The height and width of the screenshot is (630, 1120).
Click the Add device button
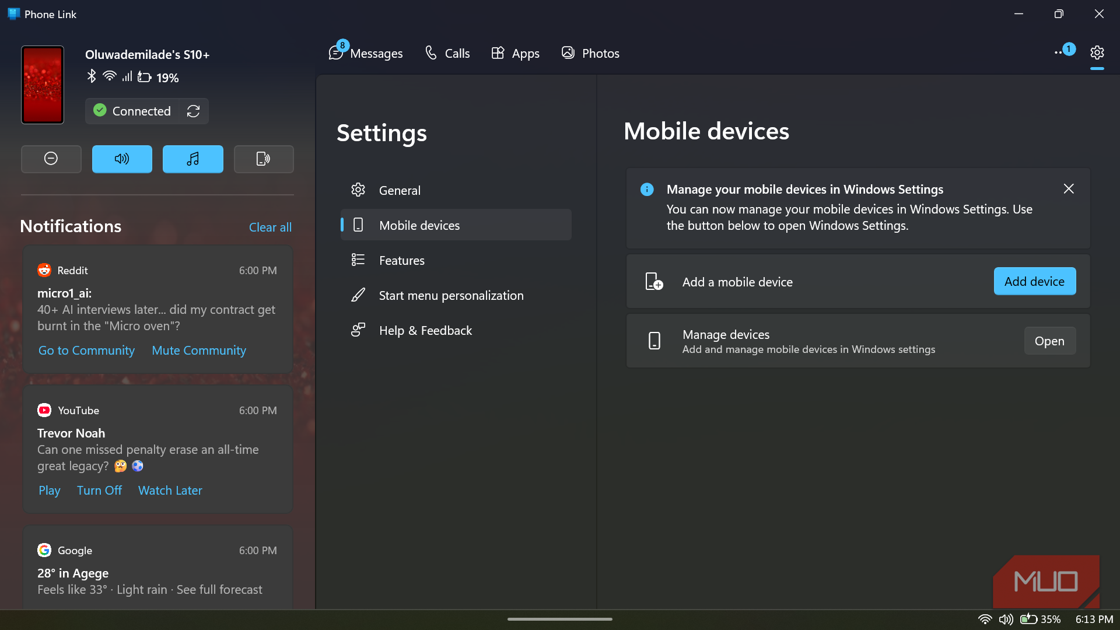pyautogui.click(x=1035, y=281)
